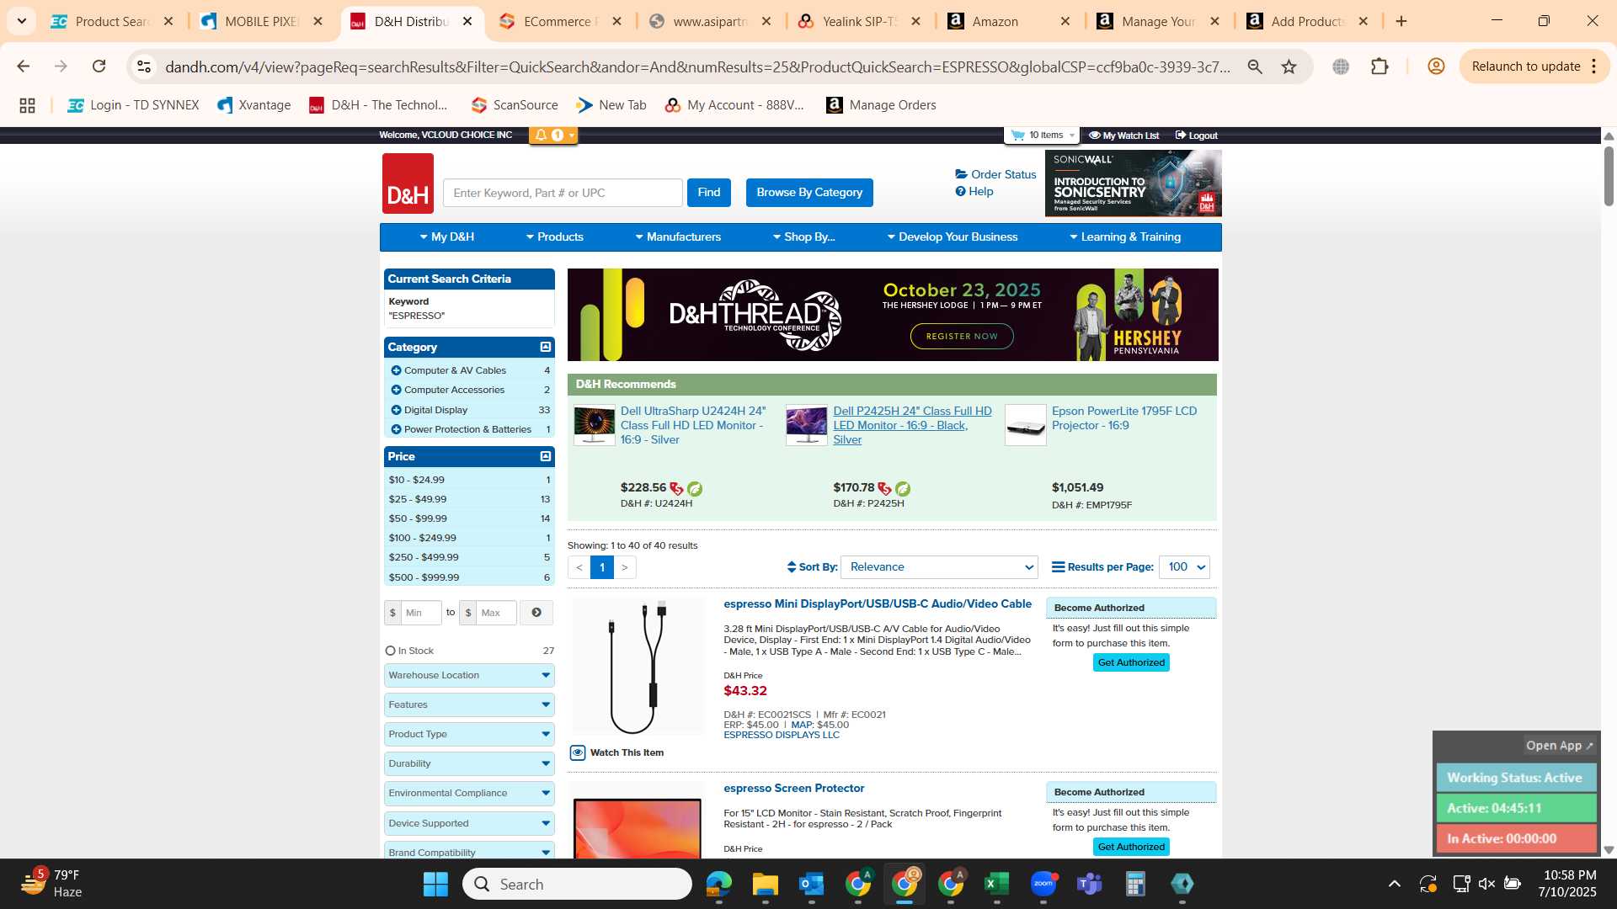The image size is (1617, 909).
Task: Expand the Warehouse Location filter
Action: 469,675
